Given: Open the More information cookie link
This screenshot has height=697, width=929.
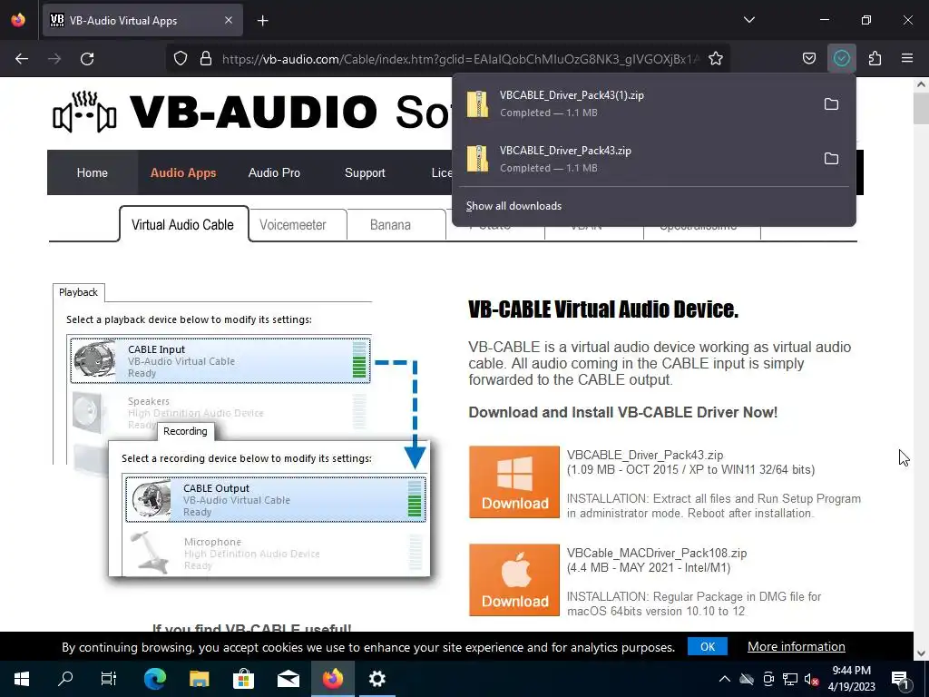Looking at the screenshot, I should [797, 646].
